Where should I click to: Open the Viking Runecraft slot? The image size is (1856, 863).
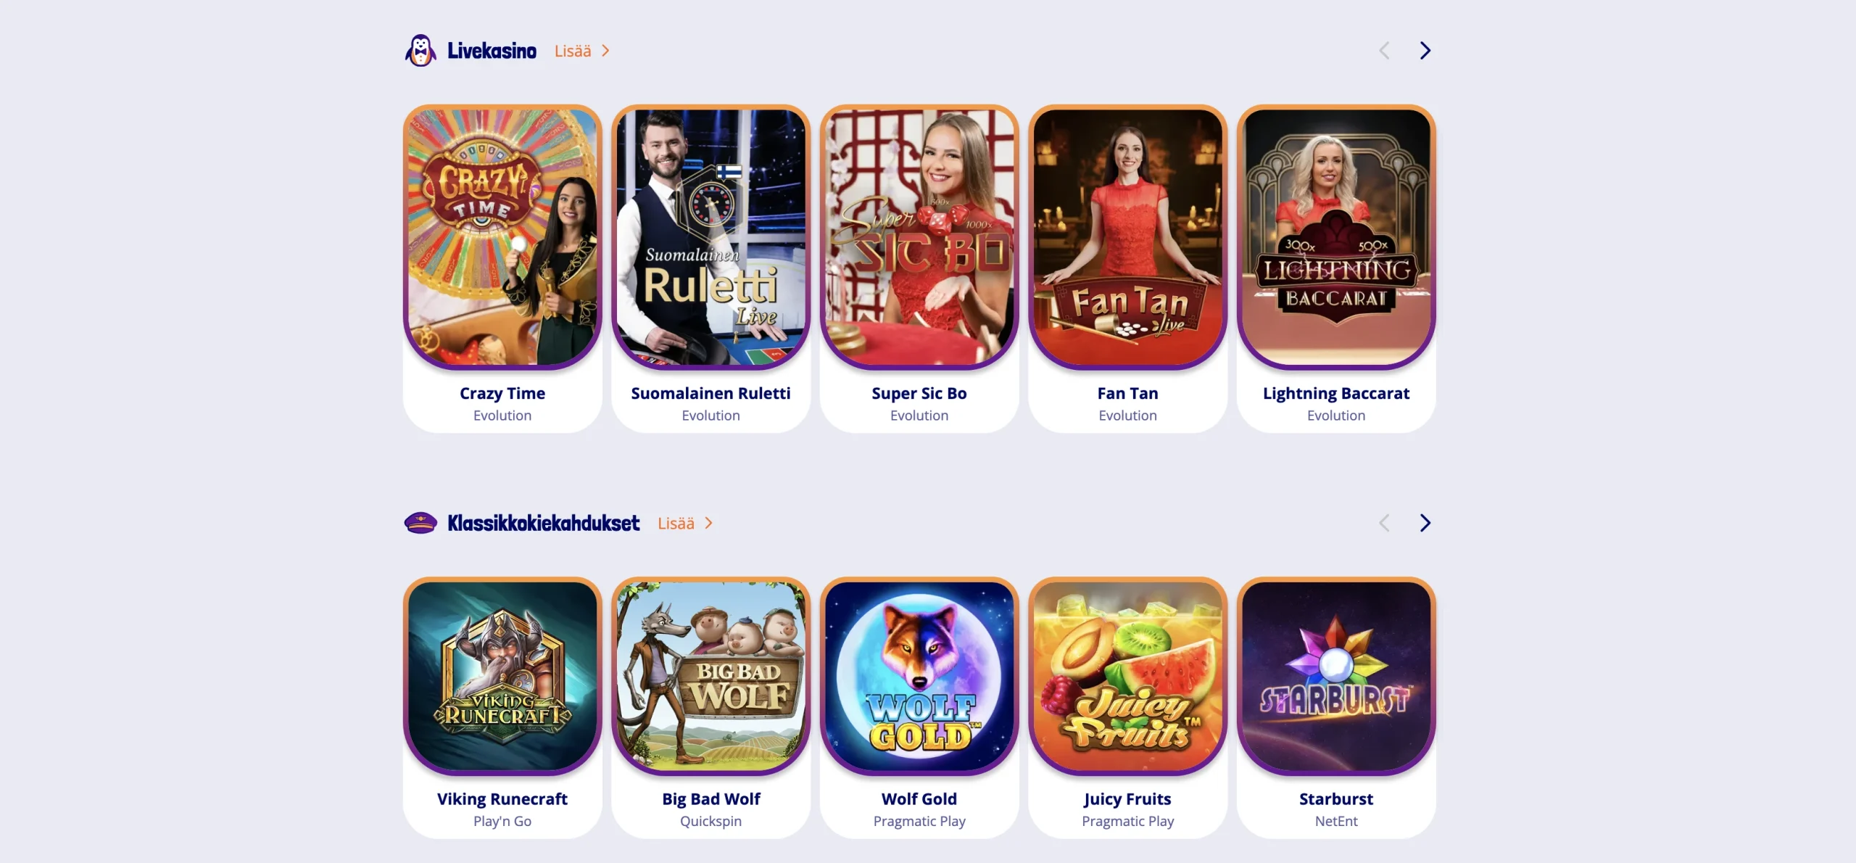coord(502,676)
